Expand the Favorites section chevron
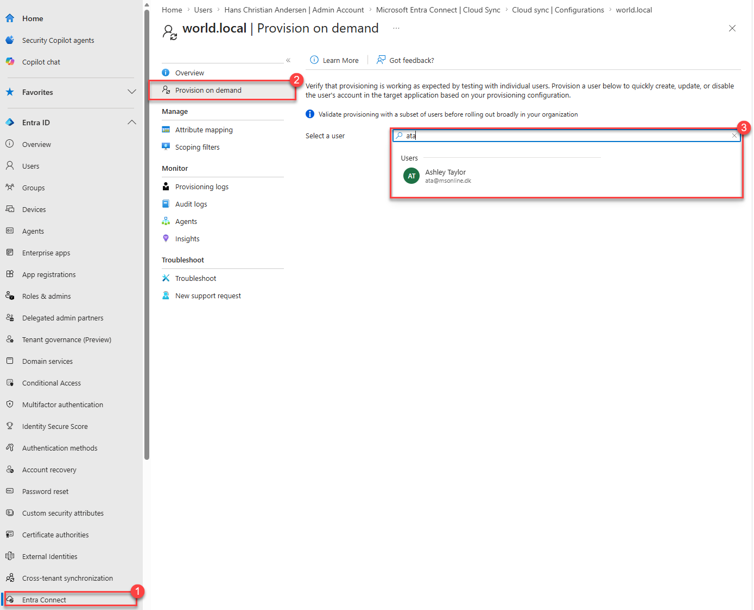This screenshot has width=754, height=610. [x=132, y=92]
